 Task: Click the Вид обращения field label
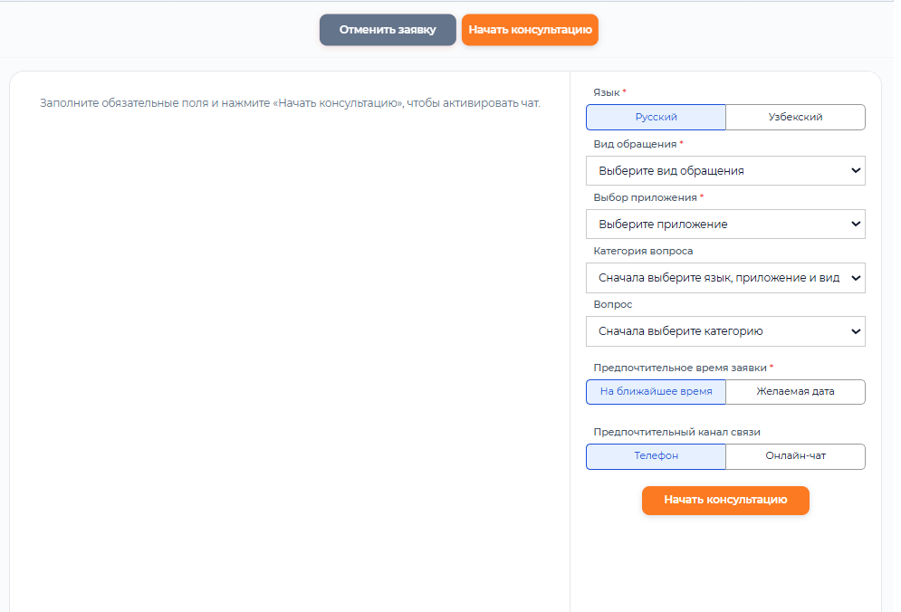[x=635, y=144]
